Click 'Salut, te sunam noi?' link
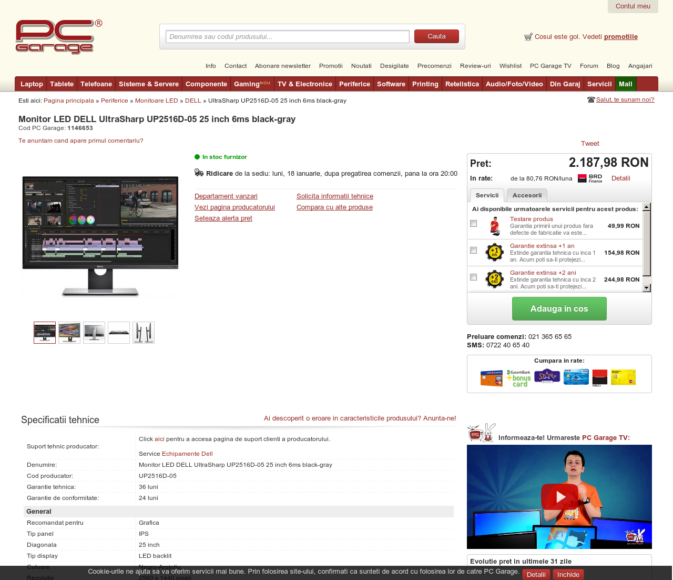The width and height of the screenshot is (673, 580). pyautogui.click(x=625, y=100)
